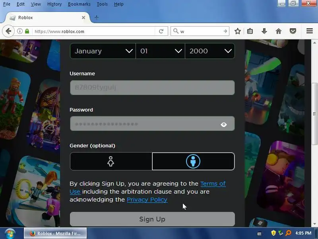Toggle password visibility eye icon
Screen dimensions: 318x239
[x=224, y=124]
